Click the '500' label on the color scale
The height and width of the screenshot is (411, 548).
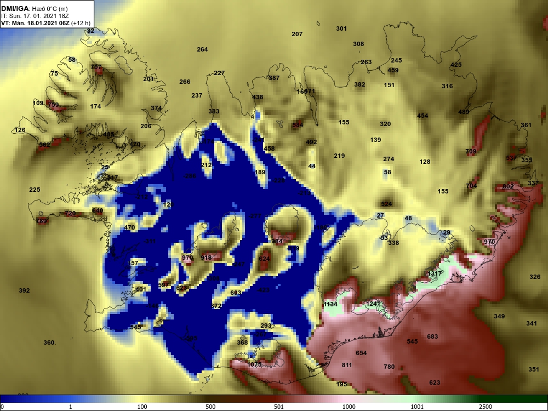point(211,407)
